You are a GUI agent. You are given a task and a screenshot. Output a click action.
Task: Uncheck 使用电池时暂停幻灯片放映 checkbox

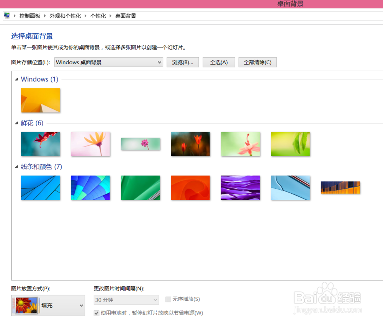(97, 313)
